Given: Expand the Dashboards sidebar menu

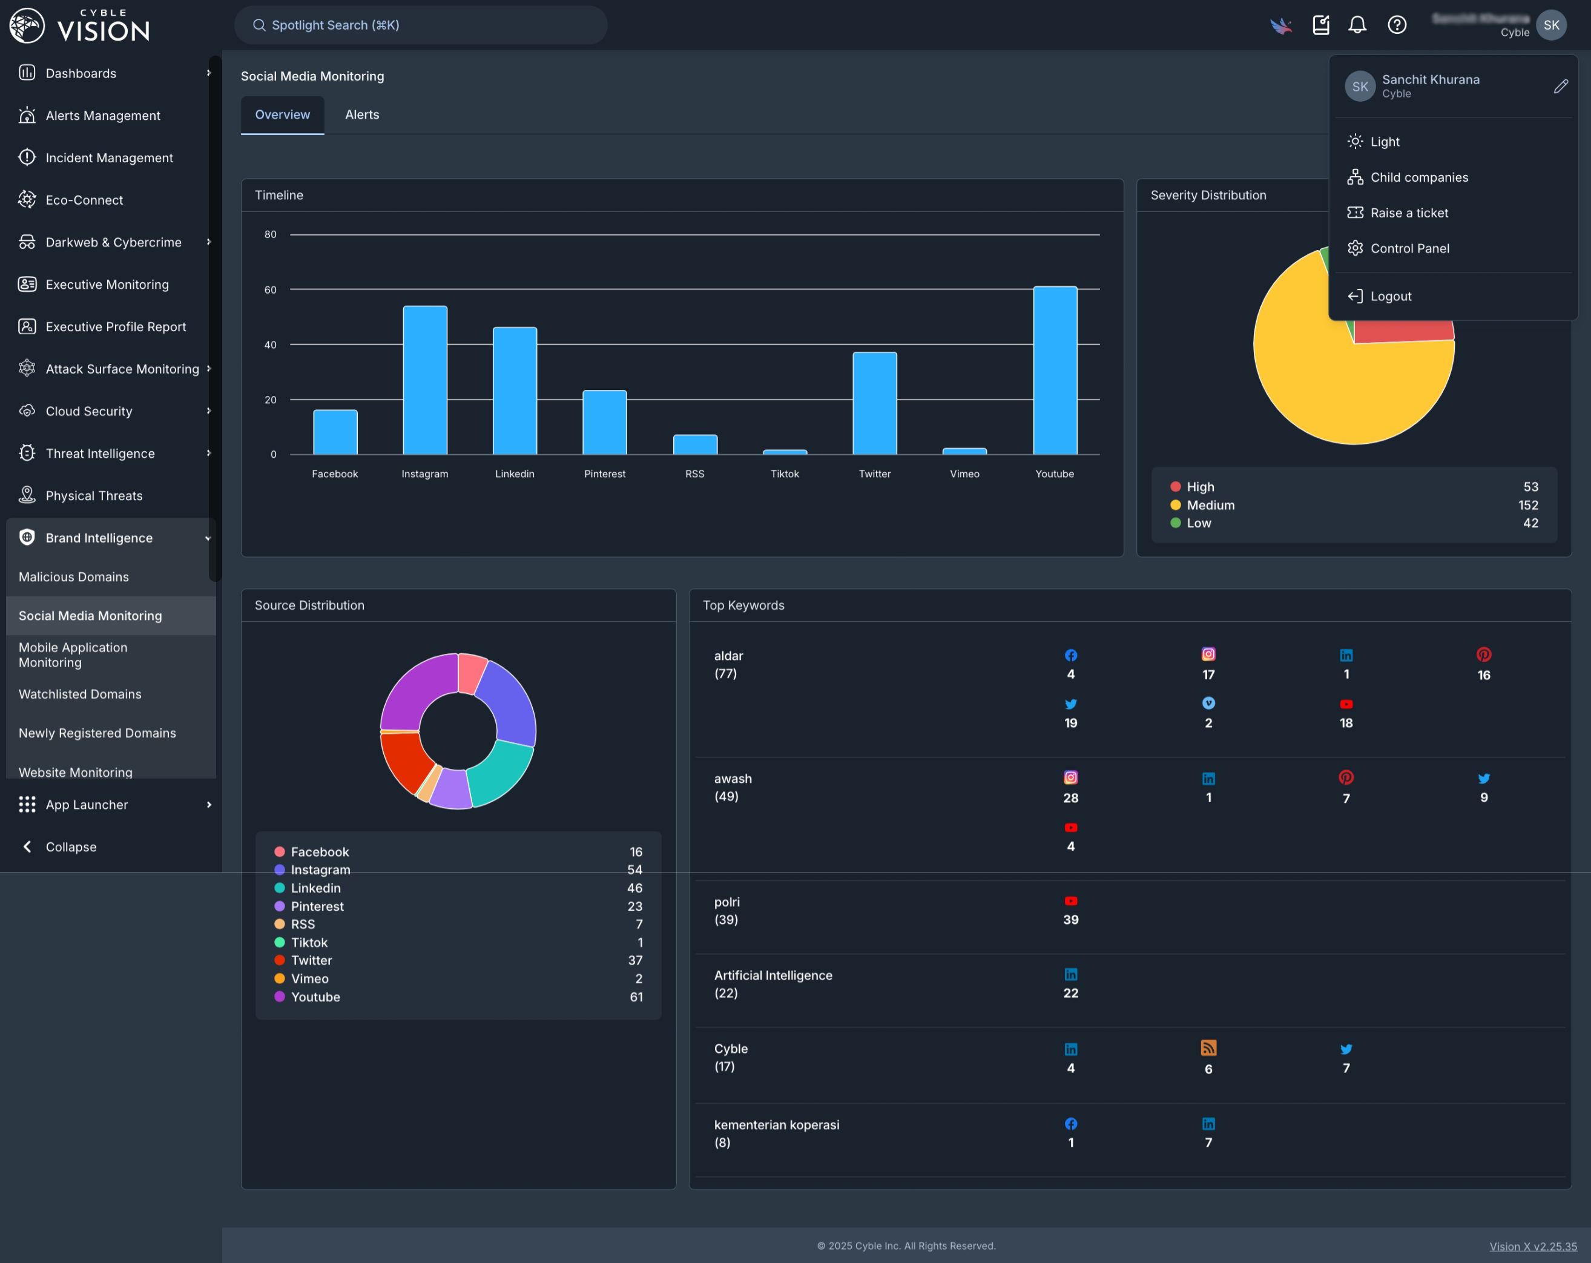Looking at the screenshot, I should 111,73.
